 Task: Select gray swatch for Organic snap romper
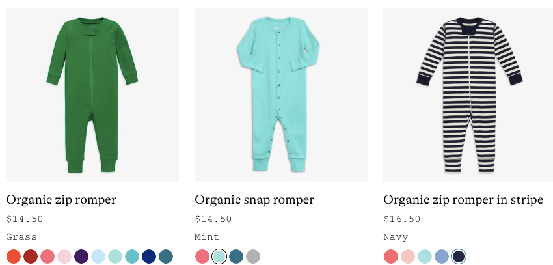pyautogui.click(x=253, y=257)
